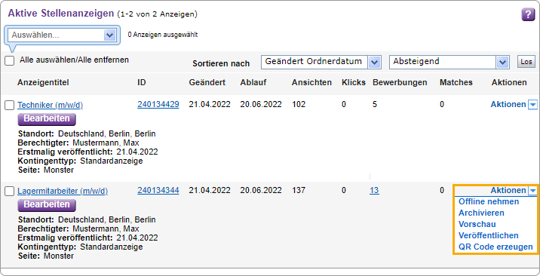Choose Archivieren in the Aktionen menu
The image size is (540, 276).
click(x=481, y=213)
